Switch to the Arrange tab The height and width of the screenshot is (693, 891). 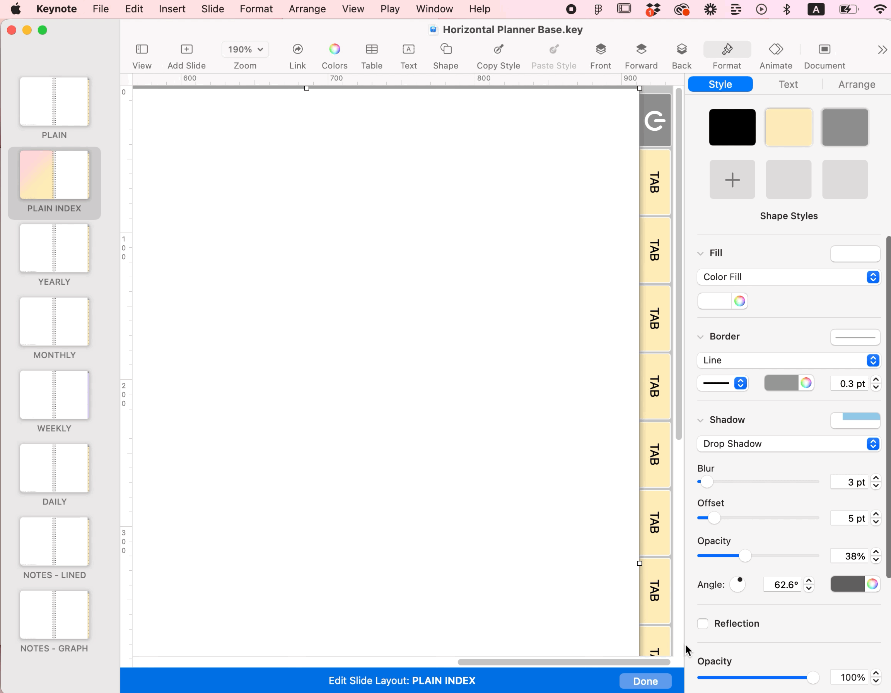(x=856, y=84)
